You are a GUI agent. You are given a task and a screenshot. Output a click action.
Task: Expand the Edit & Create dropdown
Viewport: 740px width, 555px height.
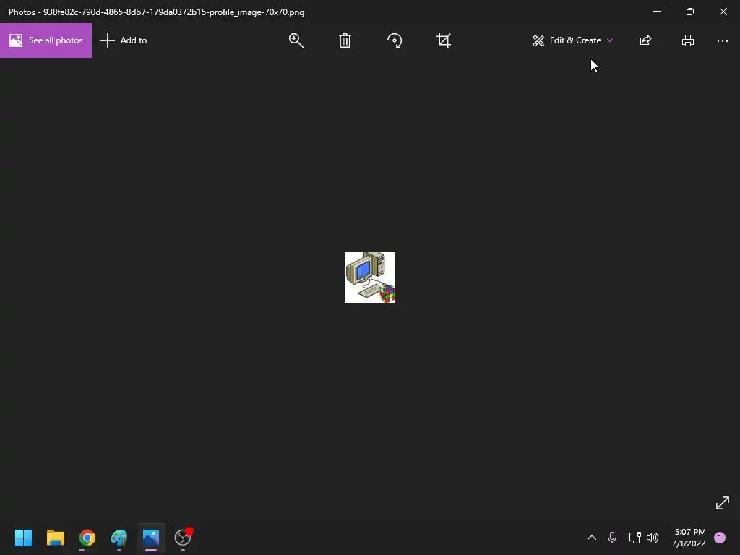click(x=572, y=40)
